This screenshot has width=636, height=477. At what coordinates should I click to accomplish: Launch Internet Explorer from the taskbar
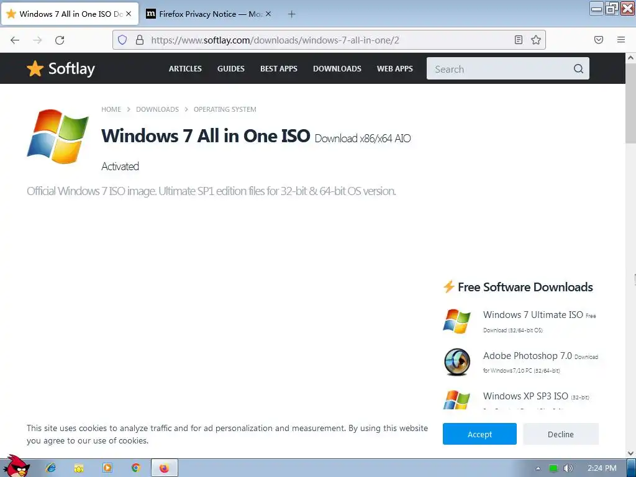point(51,468)
